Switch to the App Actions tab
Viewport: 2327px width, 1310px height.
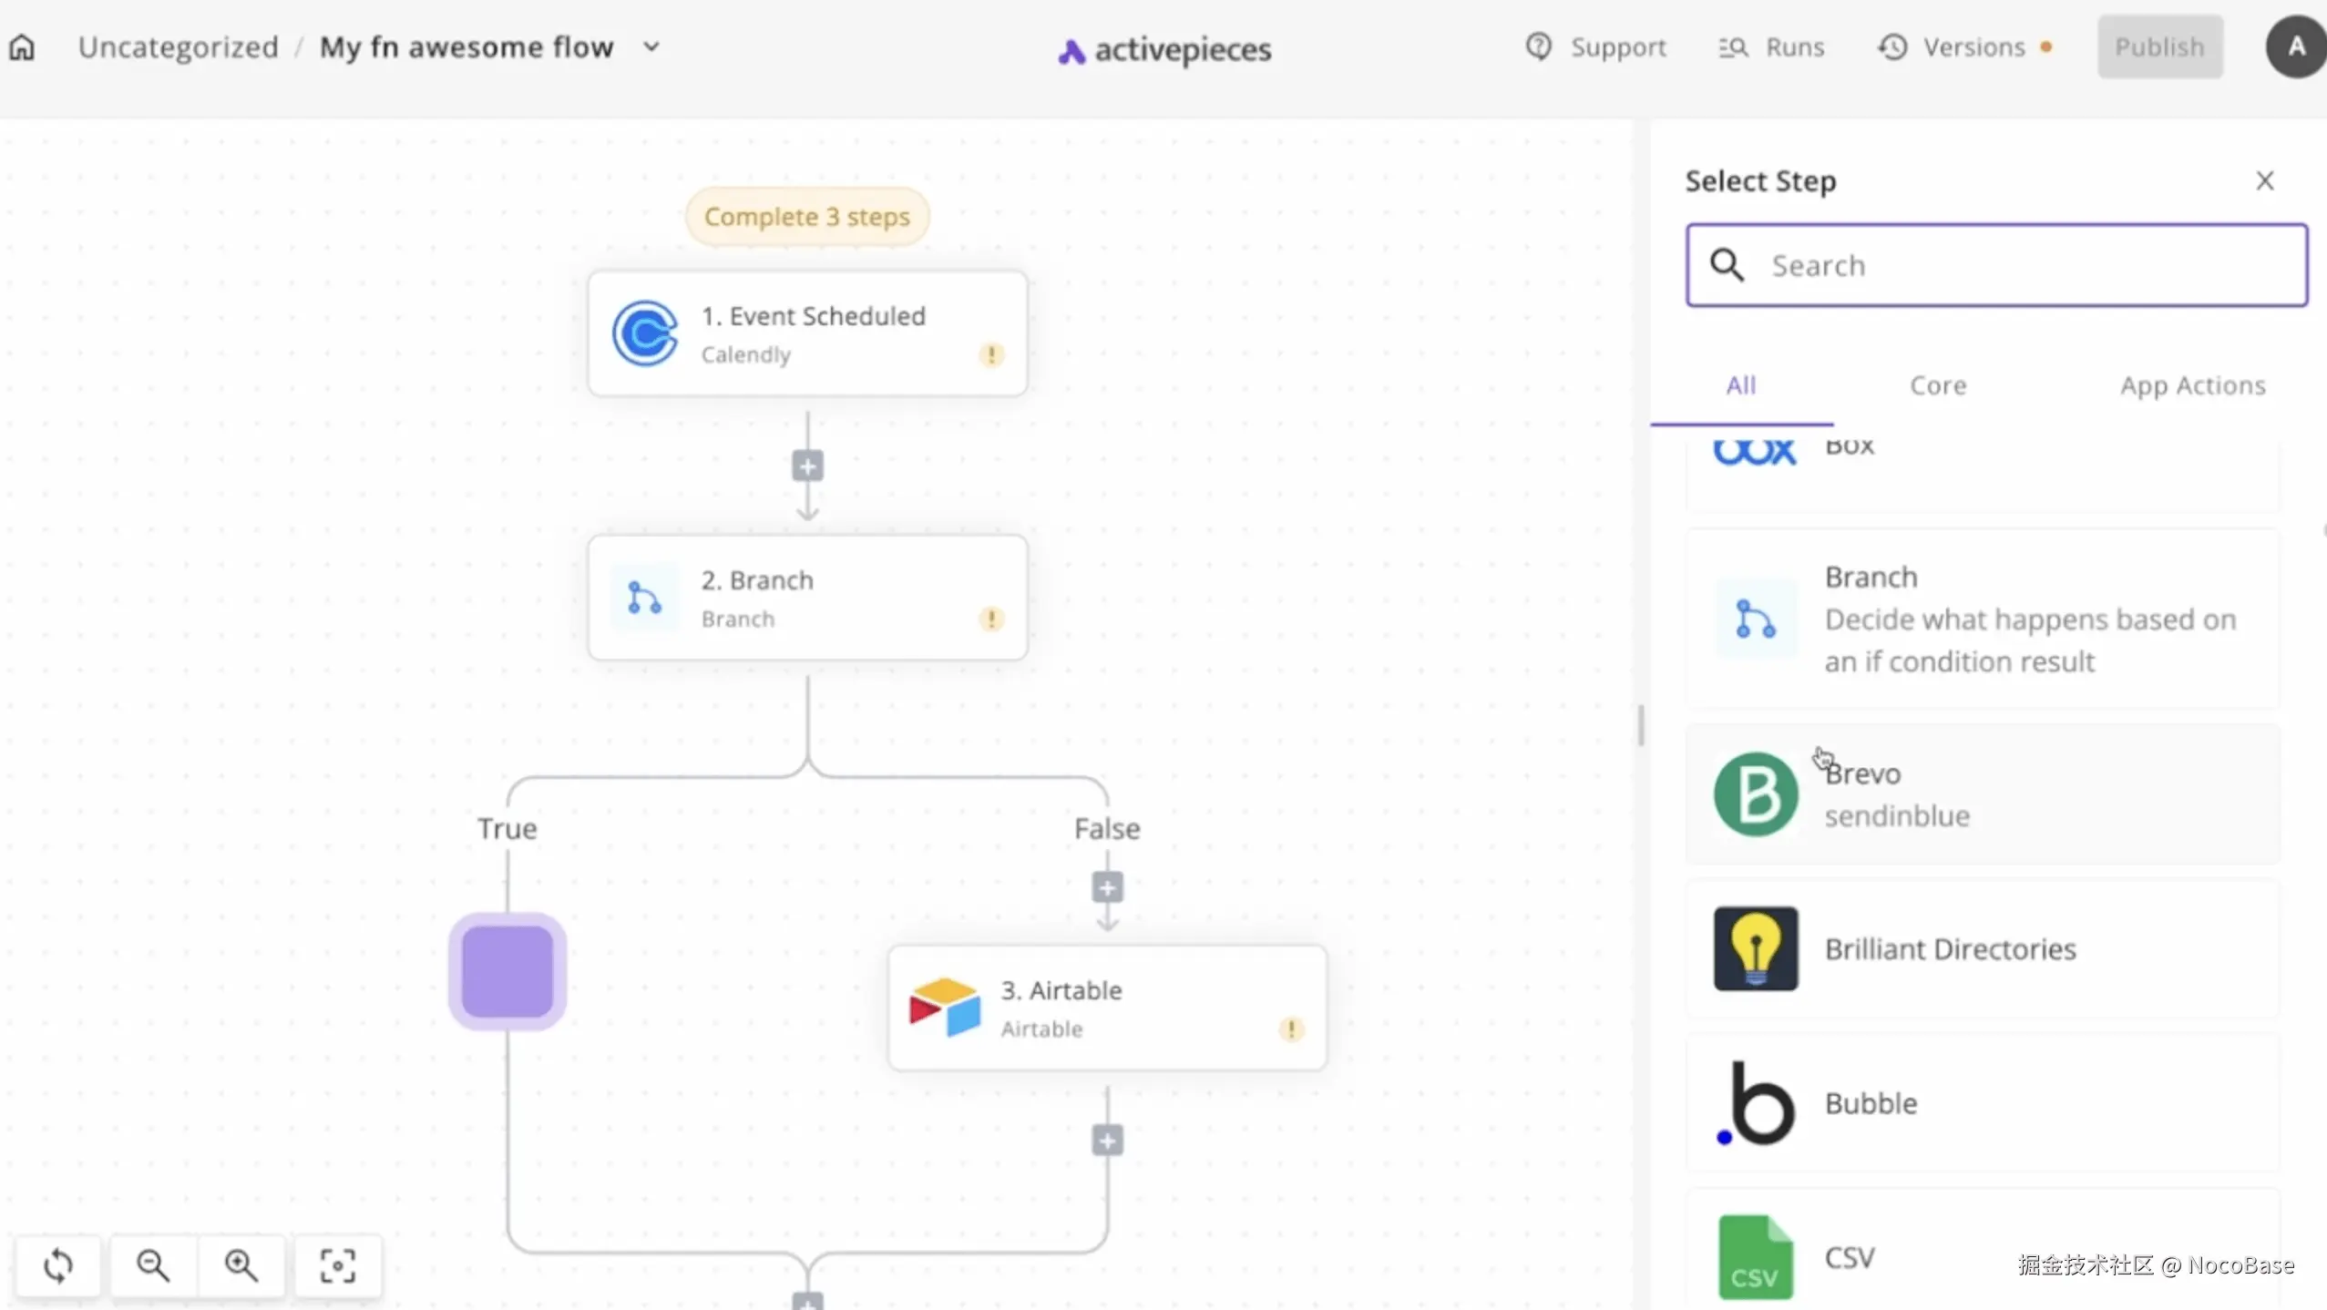2192,385
